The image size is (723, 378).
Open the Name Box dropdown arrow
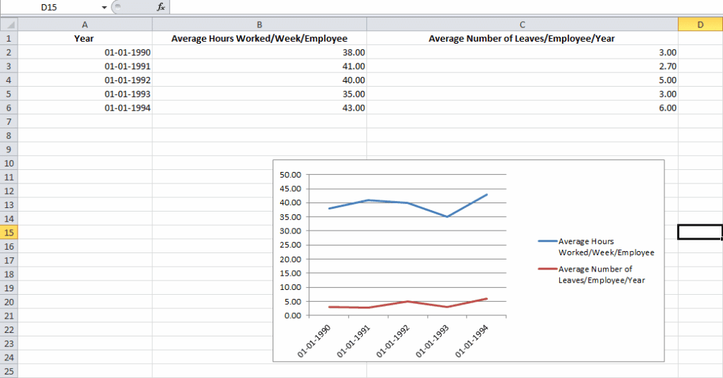point(104,7)
